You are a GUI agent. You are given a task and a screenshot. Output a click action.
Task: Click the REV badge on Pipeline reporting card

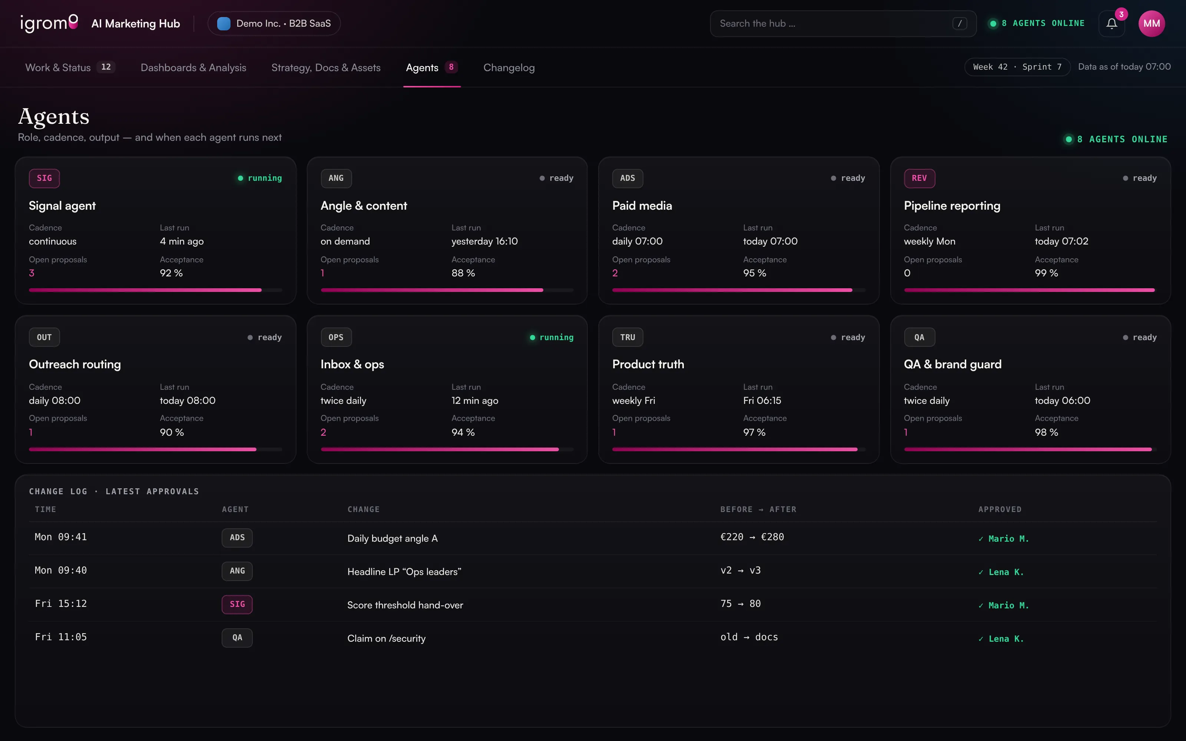point(919,178)
